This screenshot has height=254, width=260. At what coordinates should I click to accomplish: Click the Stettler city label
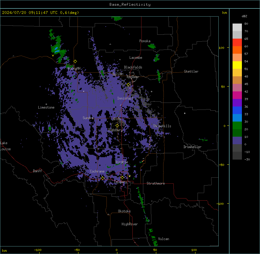point(191,71)
